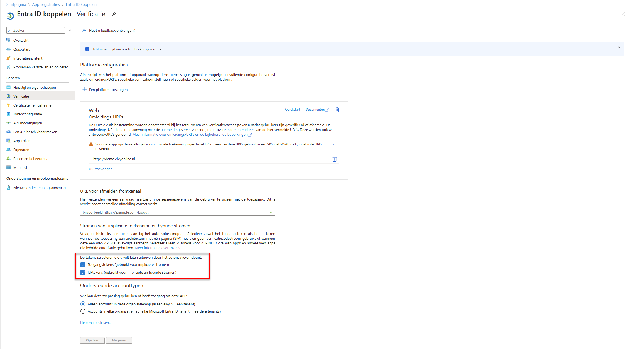The image size is (627, 349).
Task: Select accounts in any organization directory radio
Action: tap(83, 311)
